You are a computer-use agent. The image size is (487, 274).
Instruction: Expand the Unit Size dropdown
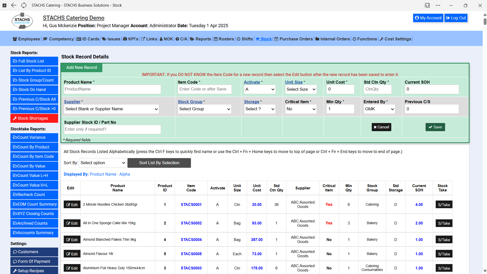301,89
